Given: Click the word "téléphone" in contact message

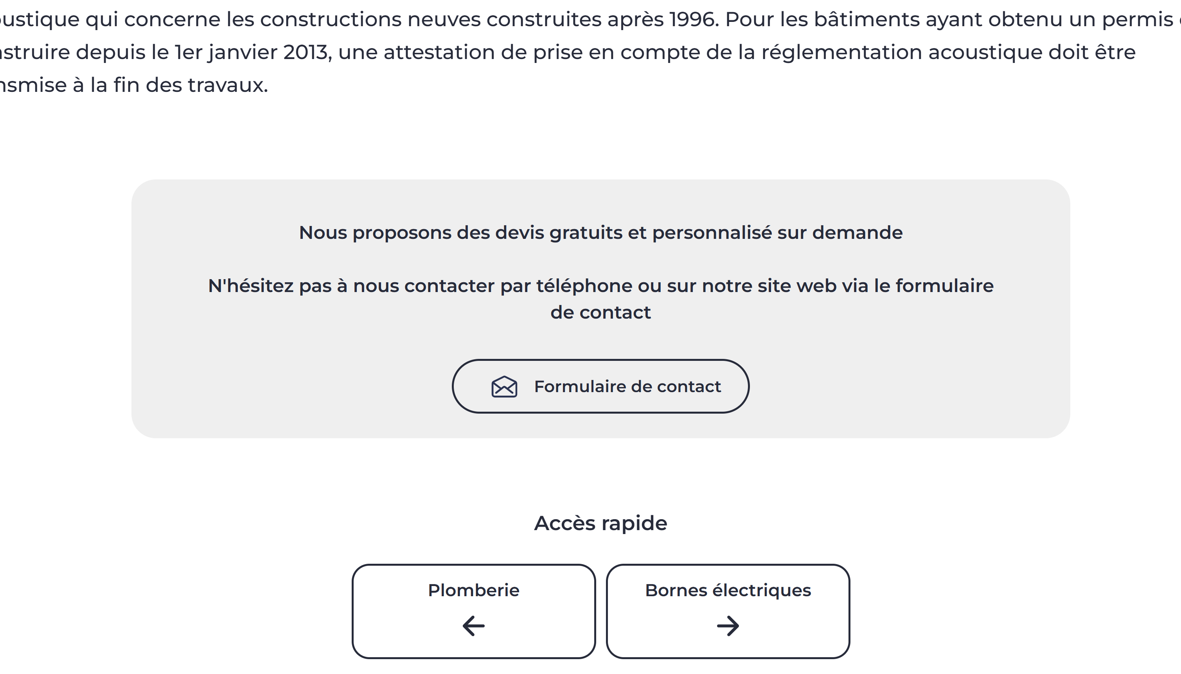Looking at the screenshot, I should pos(584,286).
